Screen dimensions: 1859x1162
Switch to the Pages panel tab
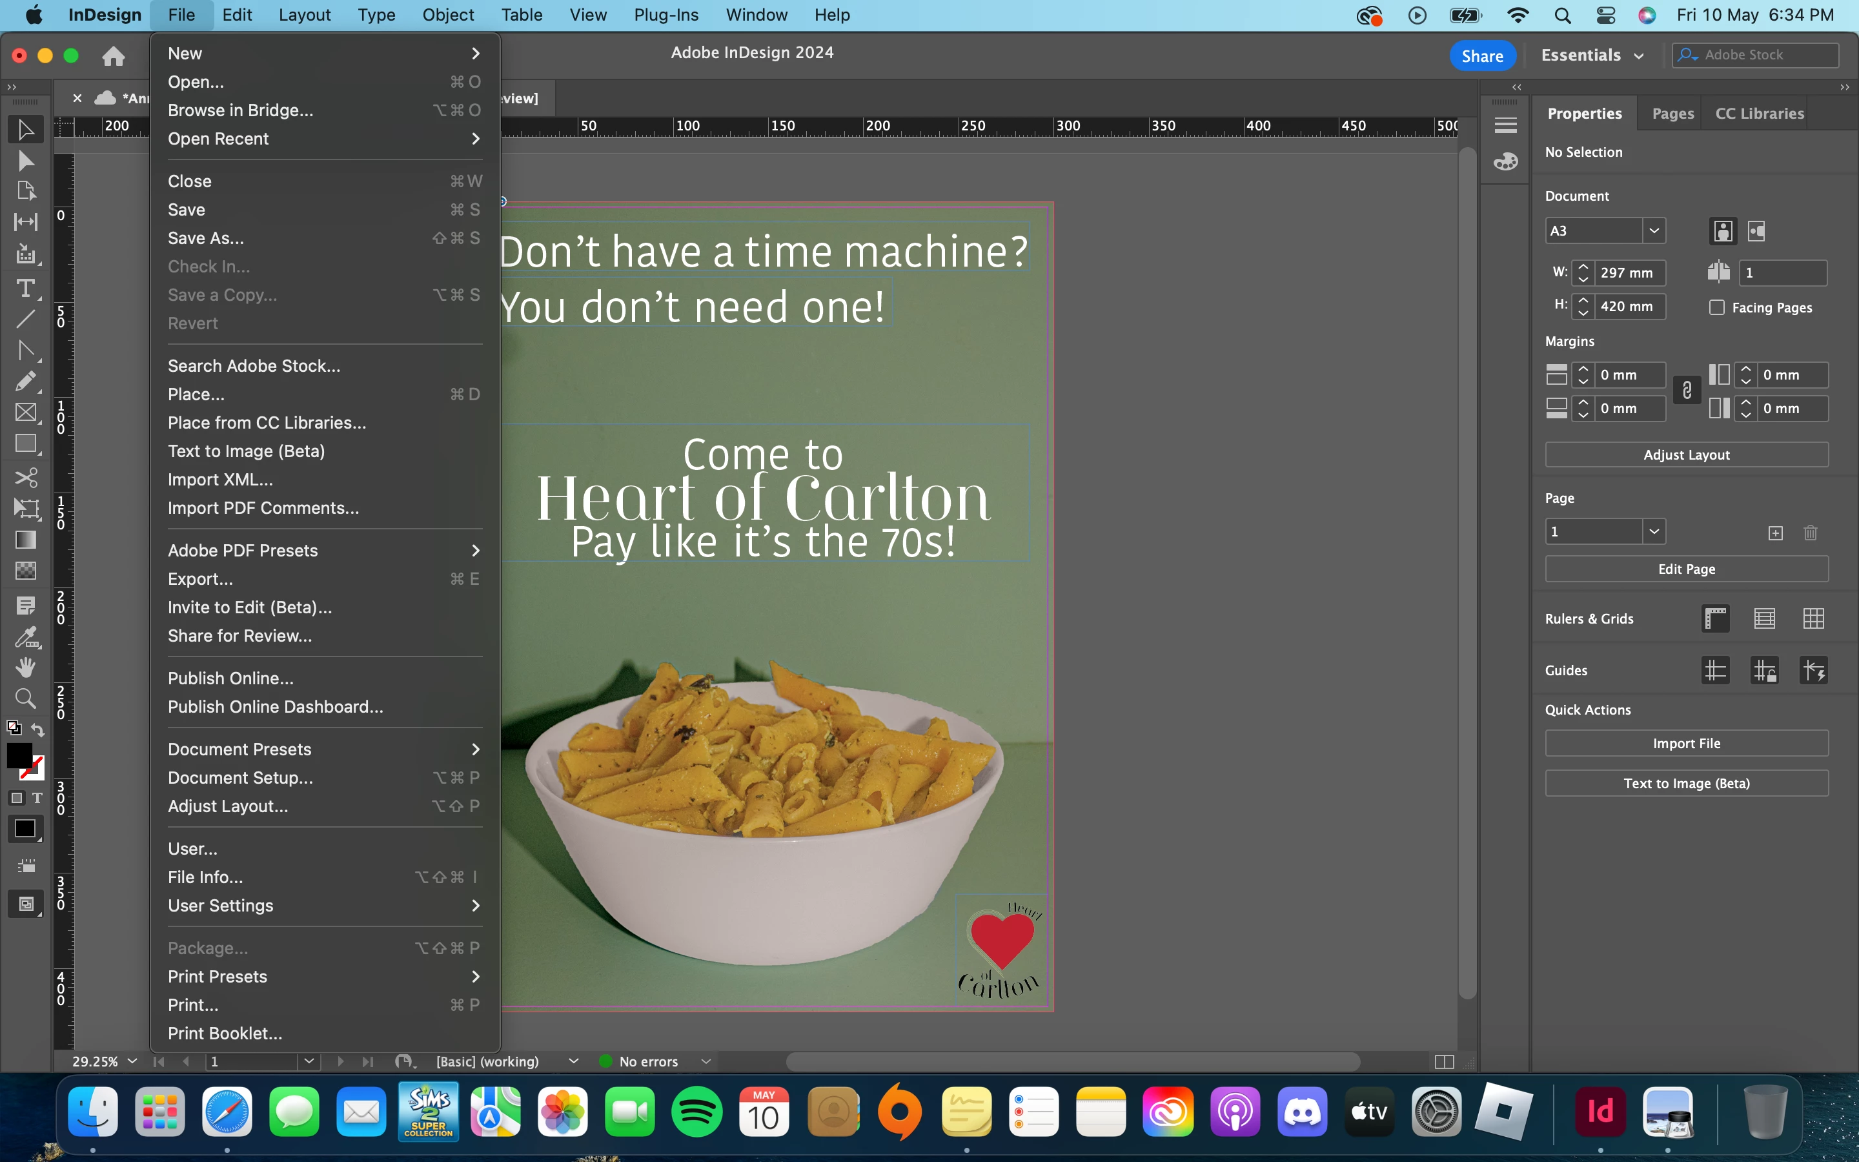(1672, 113)
